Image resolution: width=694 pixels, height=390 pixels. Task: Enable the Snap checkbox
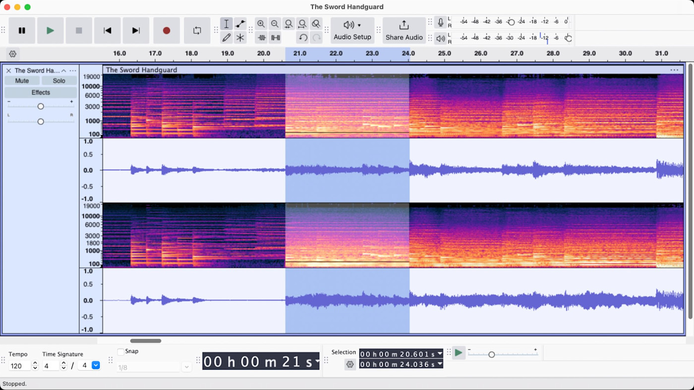[x=121, y=351]
